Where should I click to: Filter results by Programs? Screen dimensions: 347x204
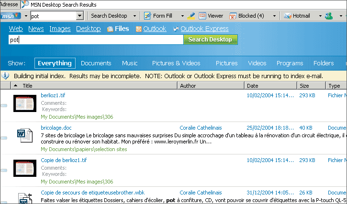pyautogui.click(x=290, y=63)
